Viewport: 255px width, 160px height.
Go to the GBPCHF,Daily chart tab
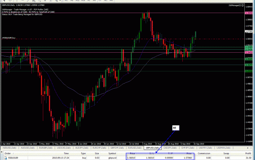tap(117, 148)
